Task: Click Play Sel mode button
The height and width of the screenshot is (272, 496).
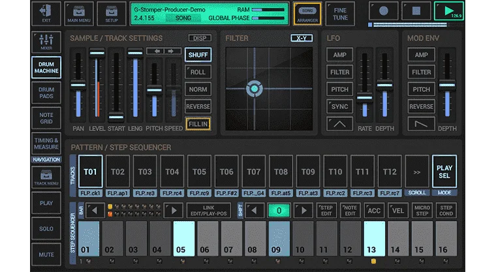Action: point(444,172)
